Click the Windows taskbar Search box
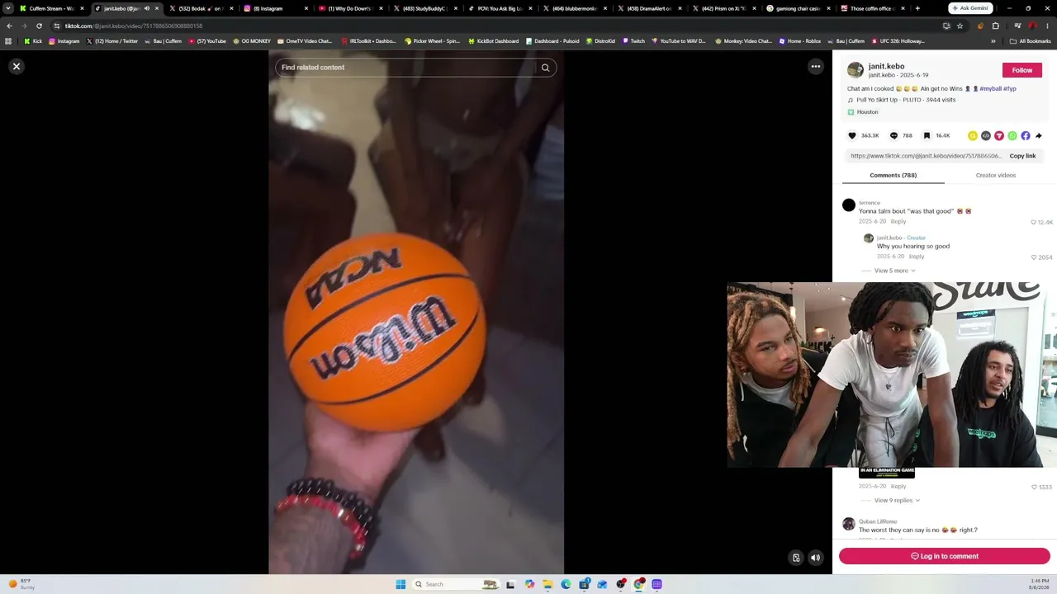Image resolution: width=1057 pixels, height=594 pixels. [x=455, y=584]
